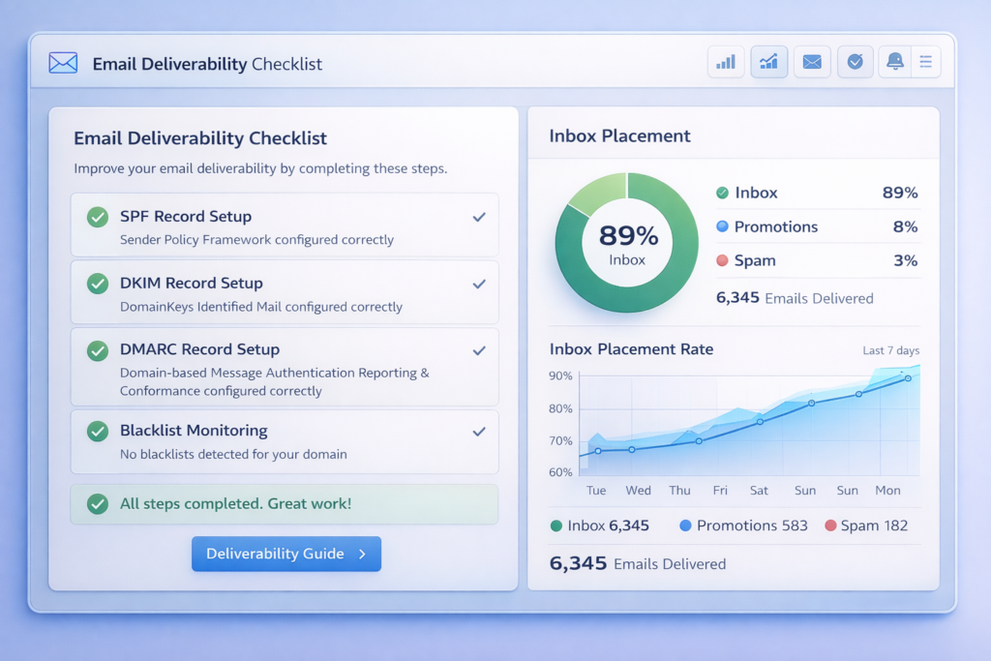Open the bar chart statistics icon
The width and height of the screenshot is (991, 661).
[726, 61]
